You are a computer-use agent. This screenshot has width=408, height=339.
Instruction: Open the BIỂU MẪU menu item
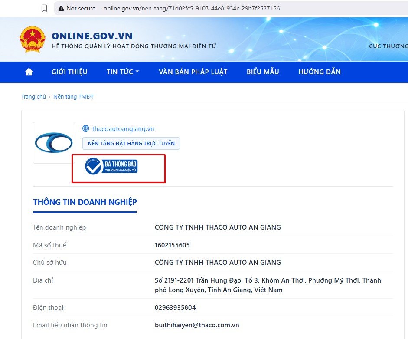(x=263, y=72)
